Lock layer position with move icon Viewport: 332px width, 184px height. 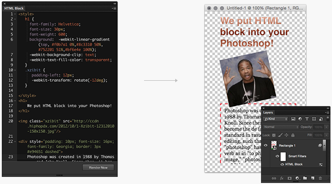point(287,135)
